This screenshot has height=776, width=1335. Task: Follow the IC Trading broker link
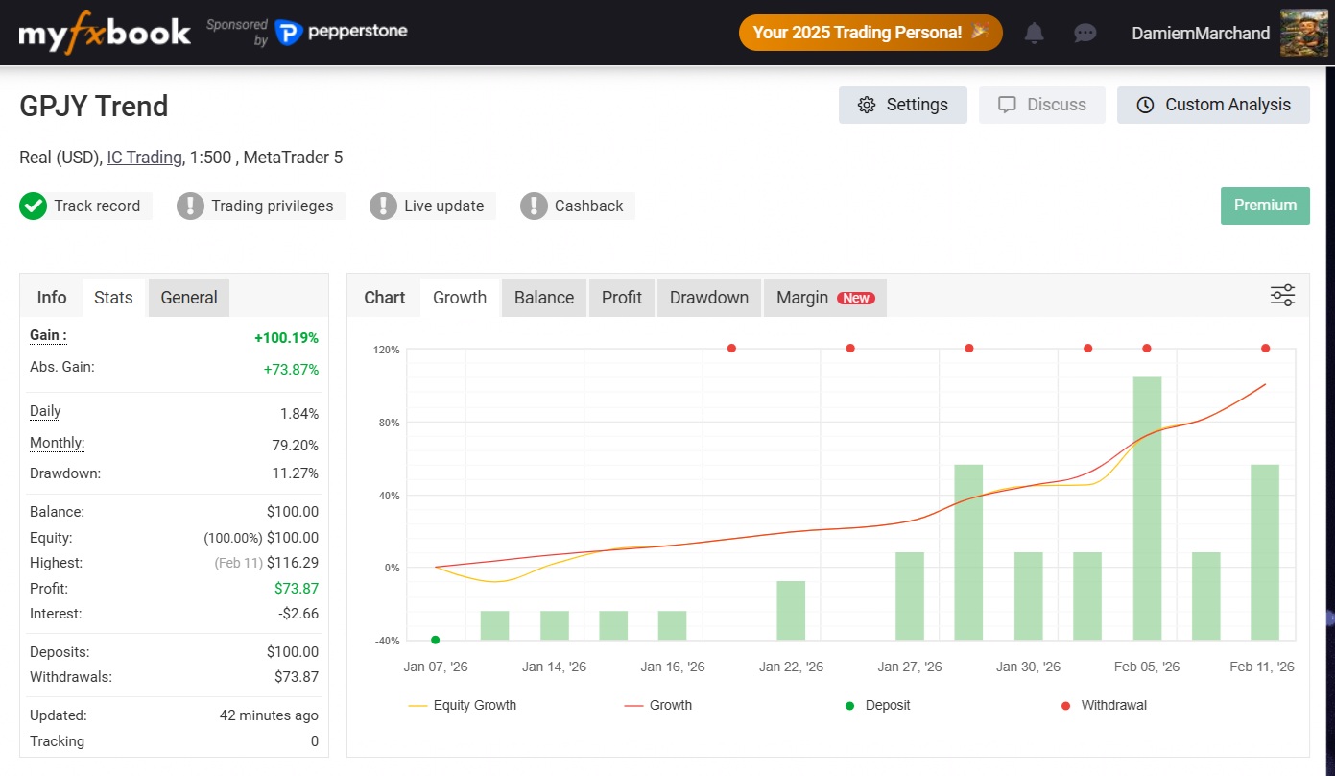point(145,158)
